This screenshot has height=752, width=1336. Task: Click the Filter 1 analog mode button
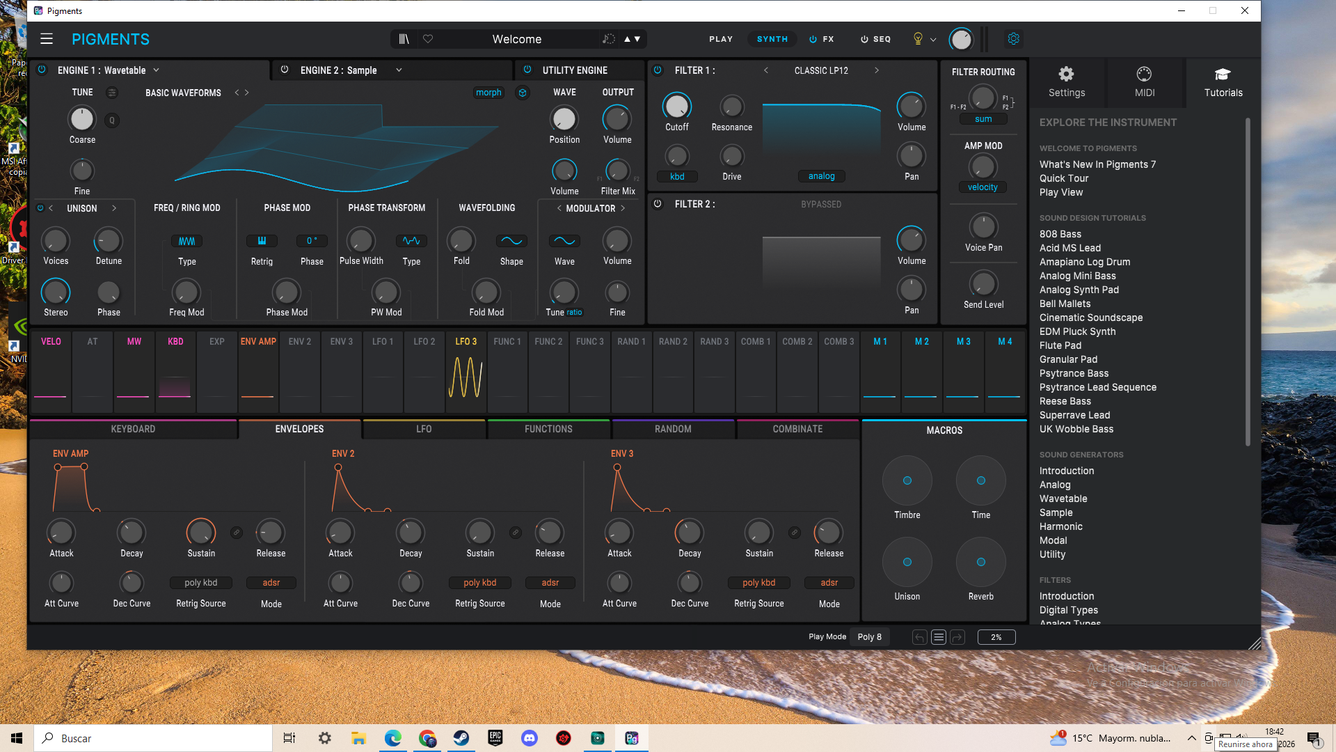(x=821, y=176)
